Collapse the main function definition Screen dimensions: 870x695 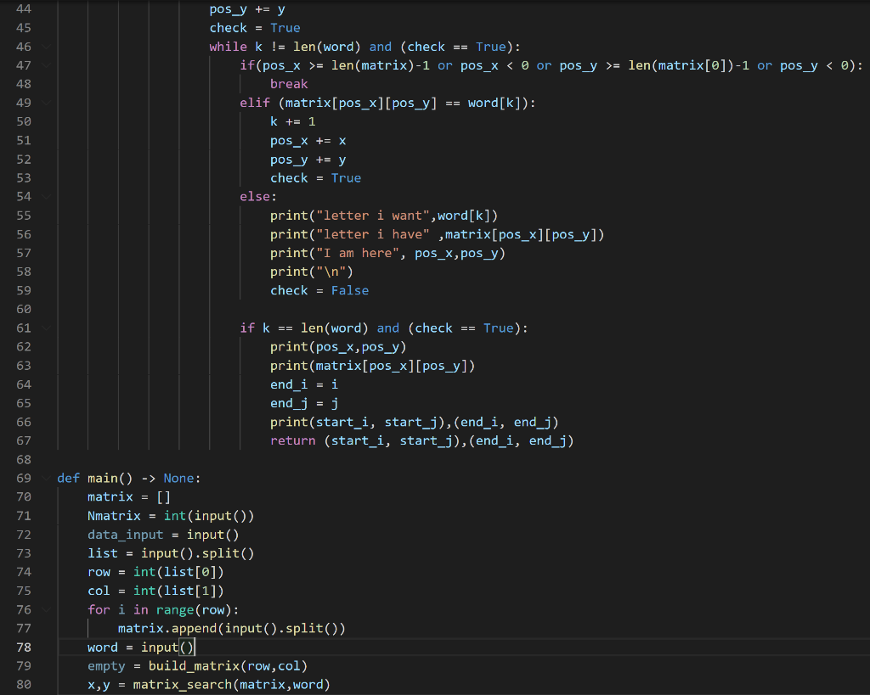click(47, 478)
